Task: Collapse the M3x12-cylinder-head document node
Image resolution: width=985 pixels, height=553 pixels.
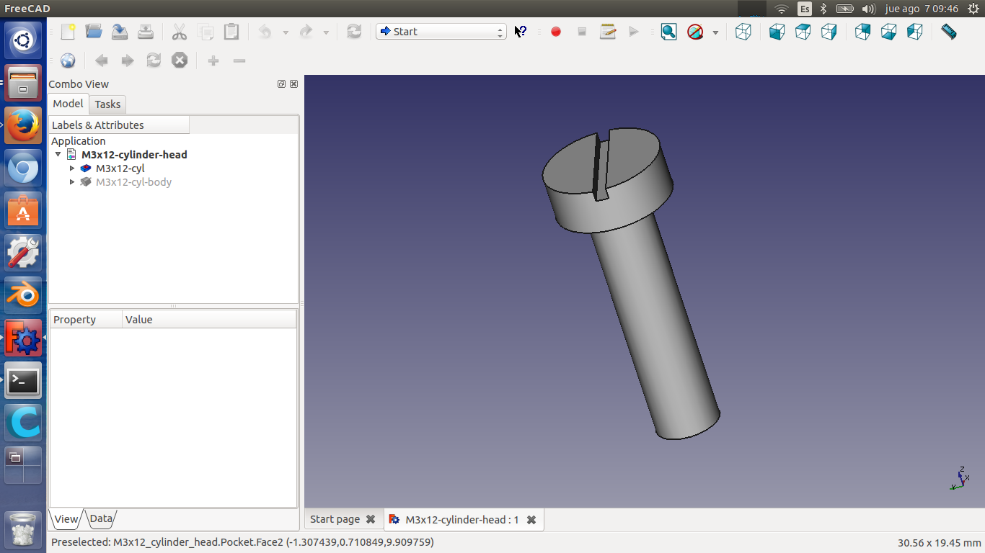Action: [58, 155]
